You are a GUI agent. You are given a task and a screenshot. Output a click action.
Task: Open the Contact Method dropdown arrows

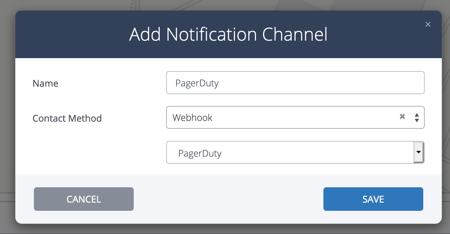(416, 117)
